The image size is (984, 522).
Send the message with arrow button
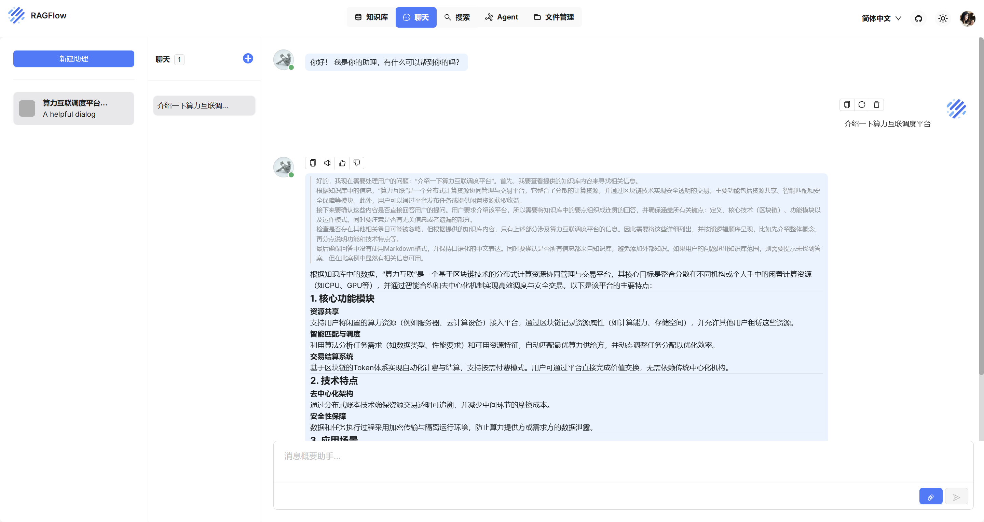tap(957, 496)
